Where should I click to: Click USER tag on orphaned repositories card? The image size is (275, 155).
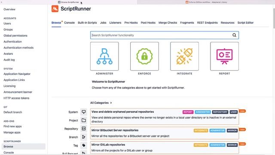coord(234,112)
